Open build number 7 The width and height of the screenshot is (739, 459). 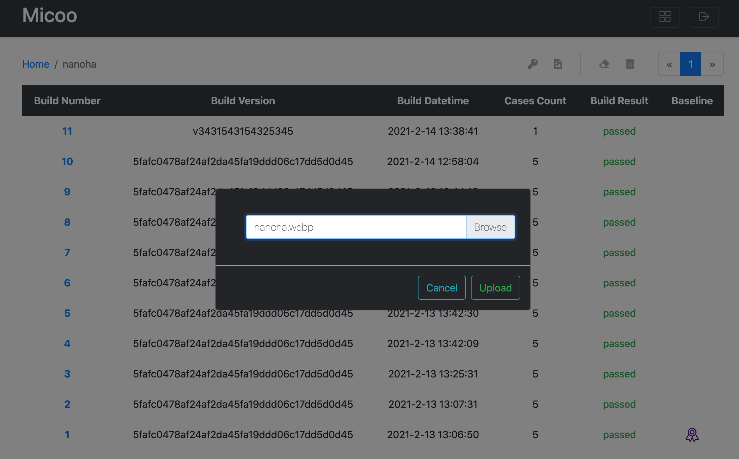pyautogui.click(x=67, y=253)
